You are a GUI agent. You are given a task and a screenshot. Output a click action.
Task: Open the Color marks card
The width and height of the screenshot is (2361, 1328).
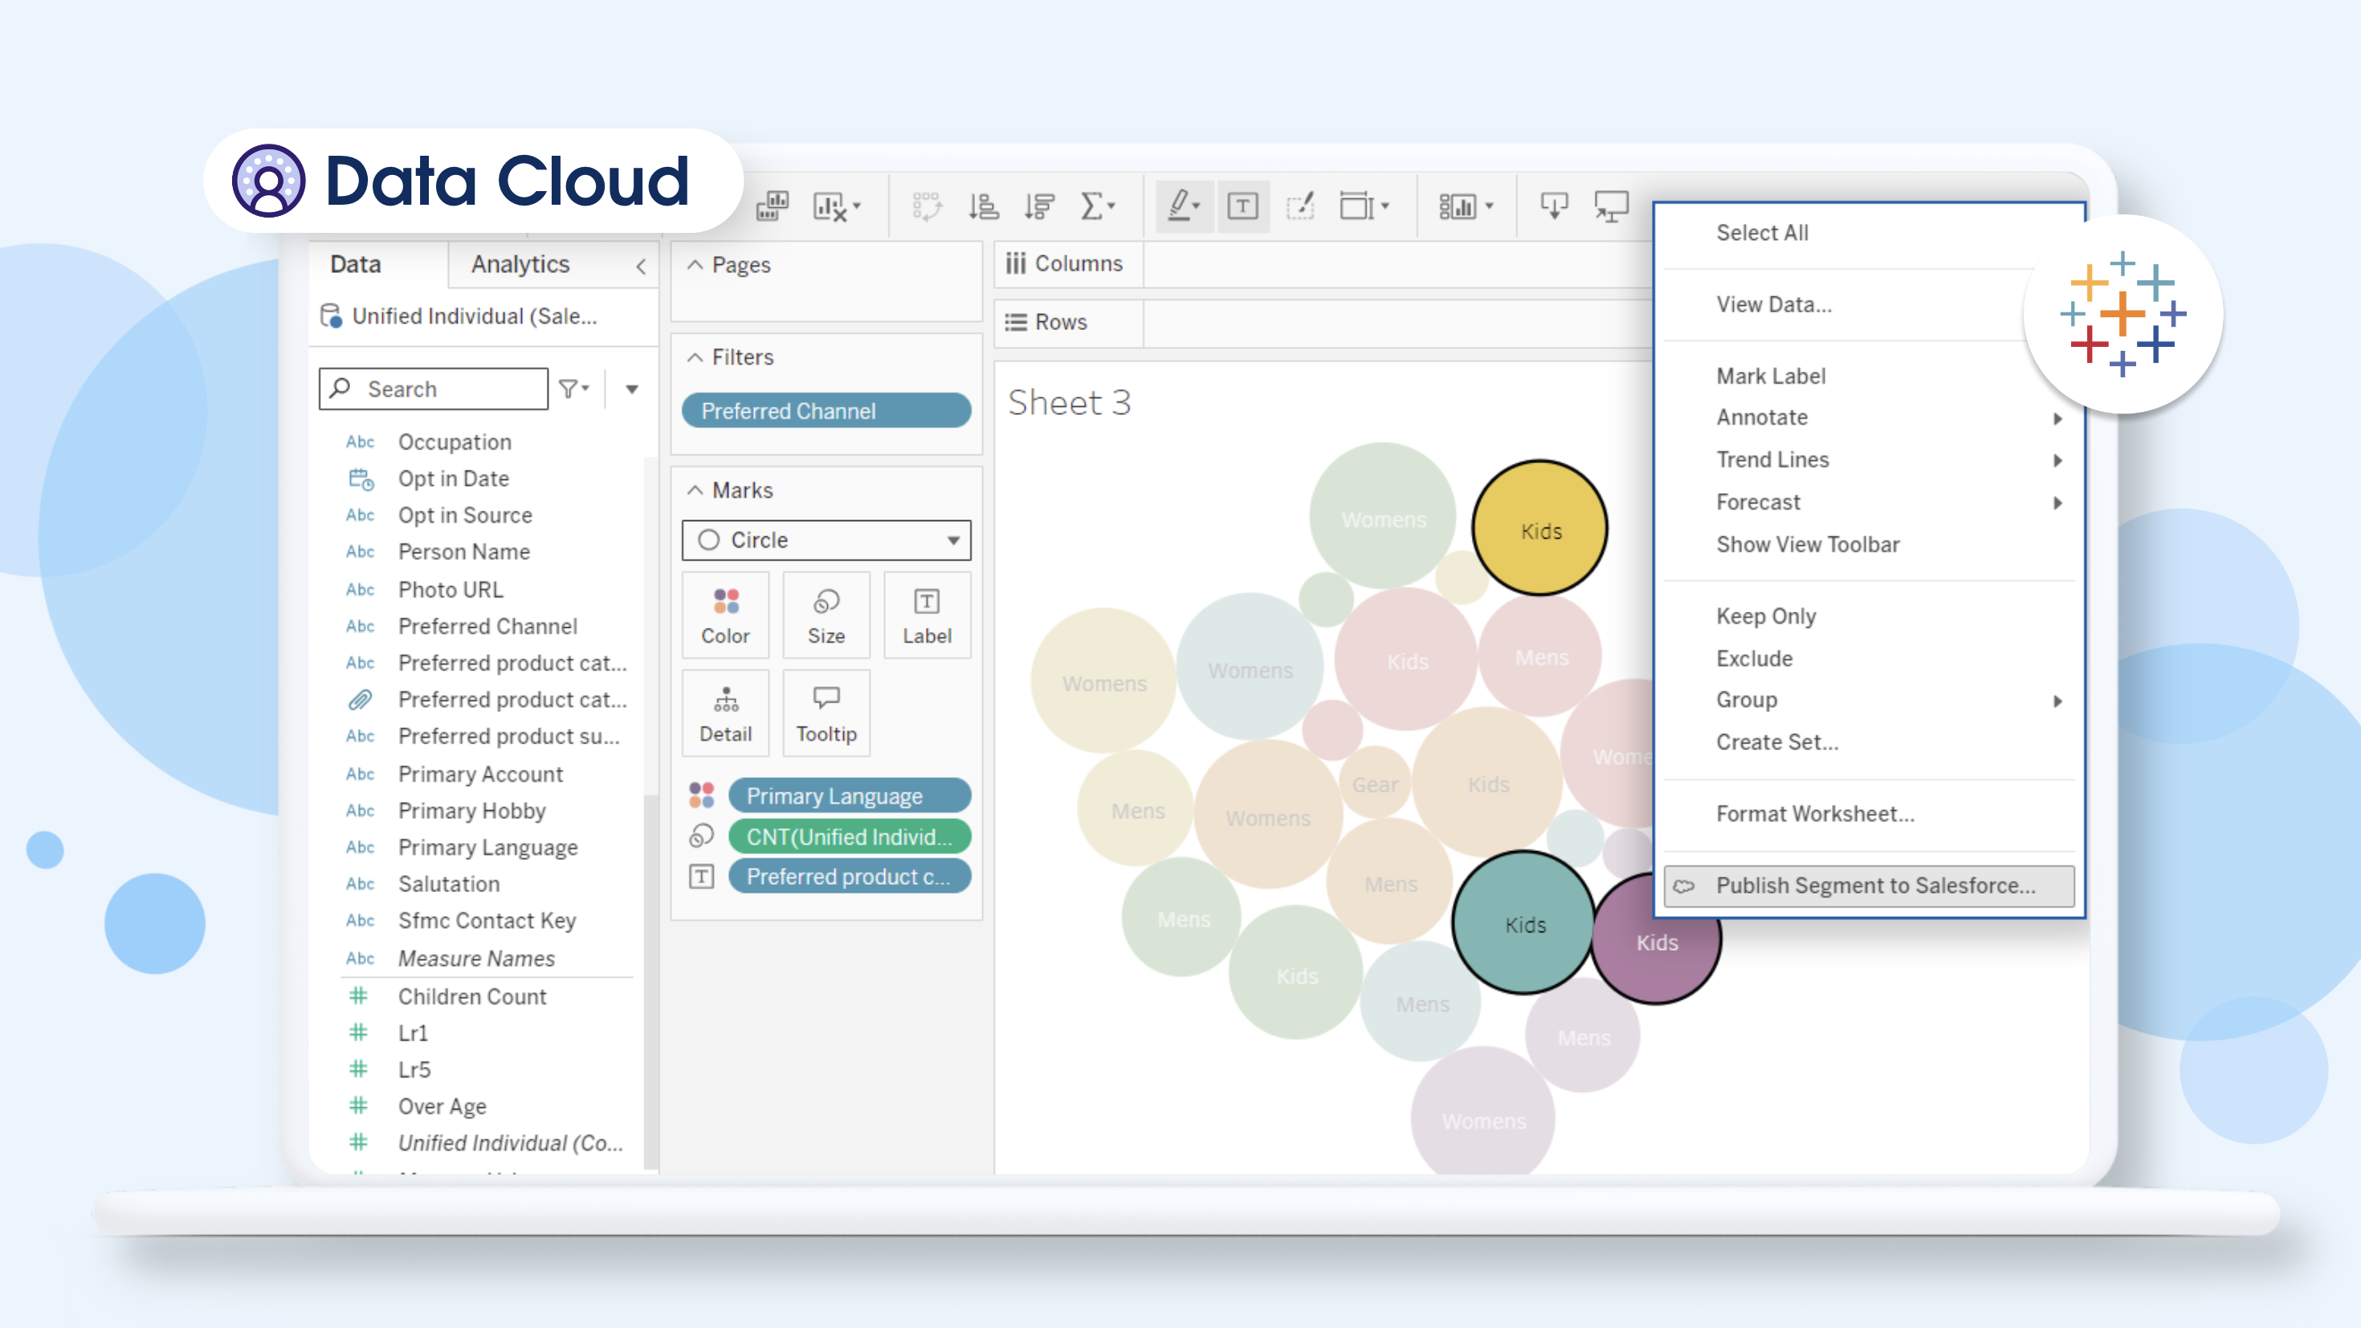point(725,615)
